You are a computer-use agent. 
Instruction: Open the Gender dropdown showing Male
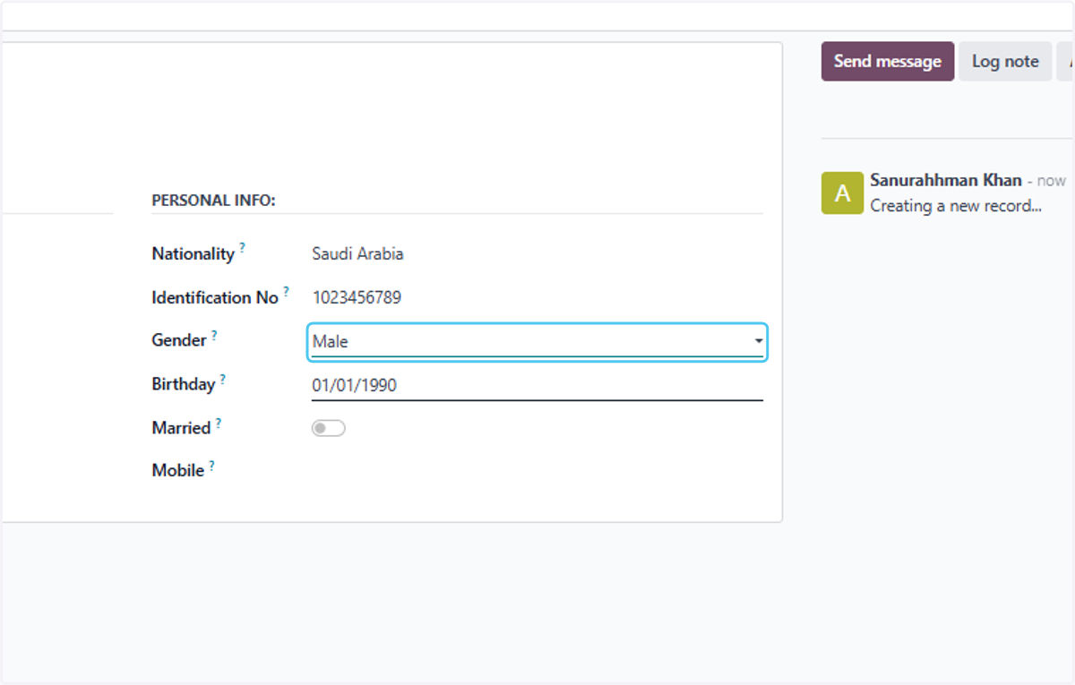pyautogui.click(x=537, y=341)
